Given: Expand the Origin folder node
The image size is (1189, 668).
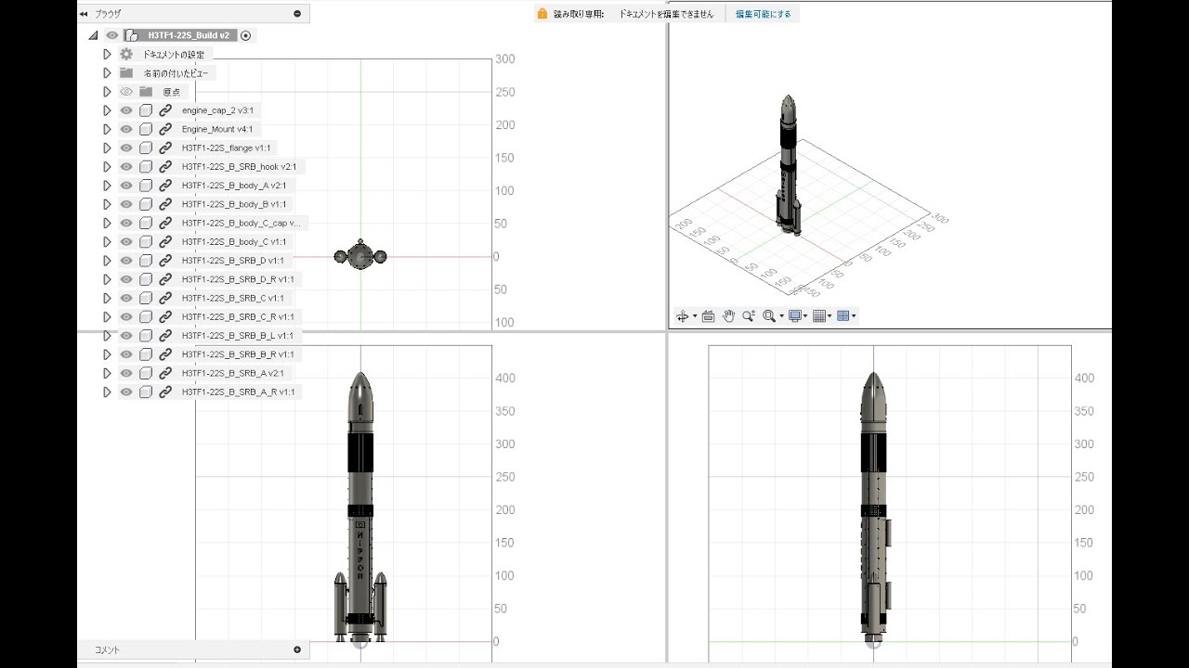Looking at the screenshot, I should [x=107, y=92].
